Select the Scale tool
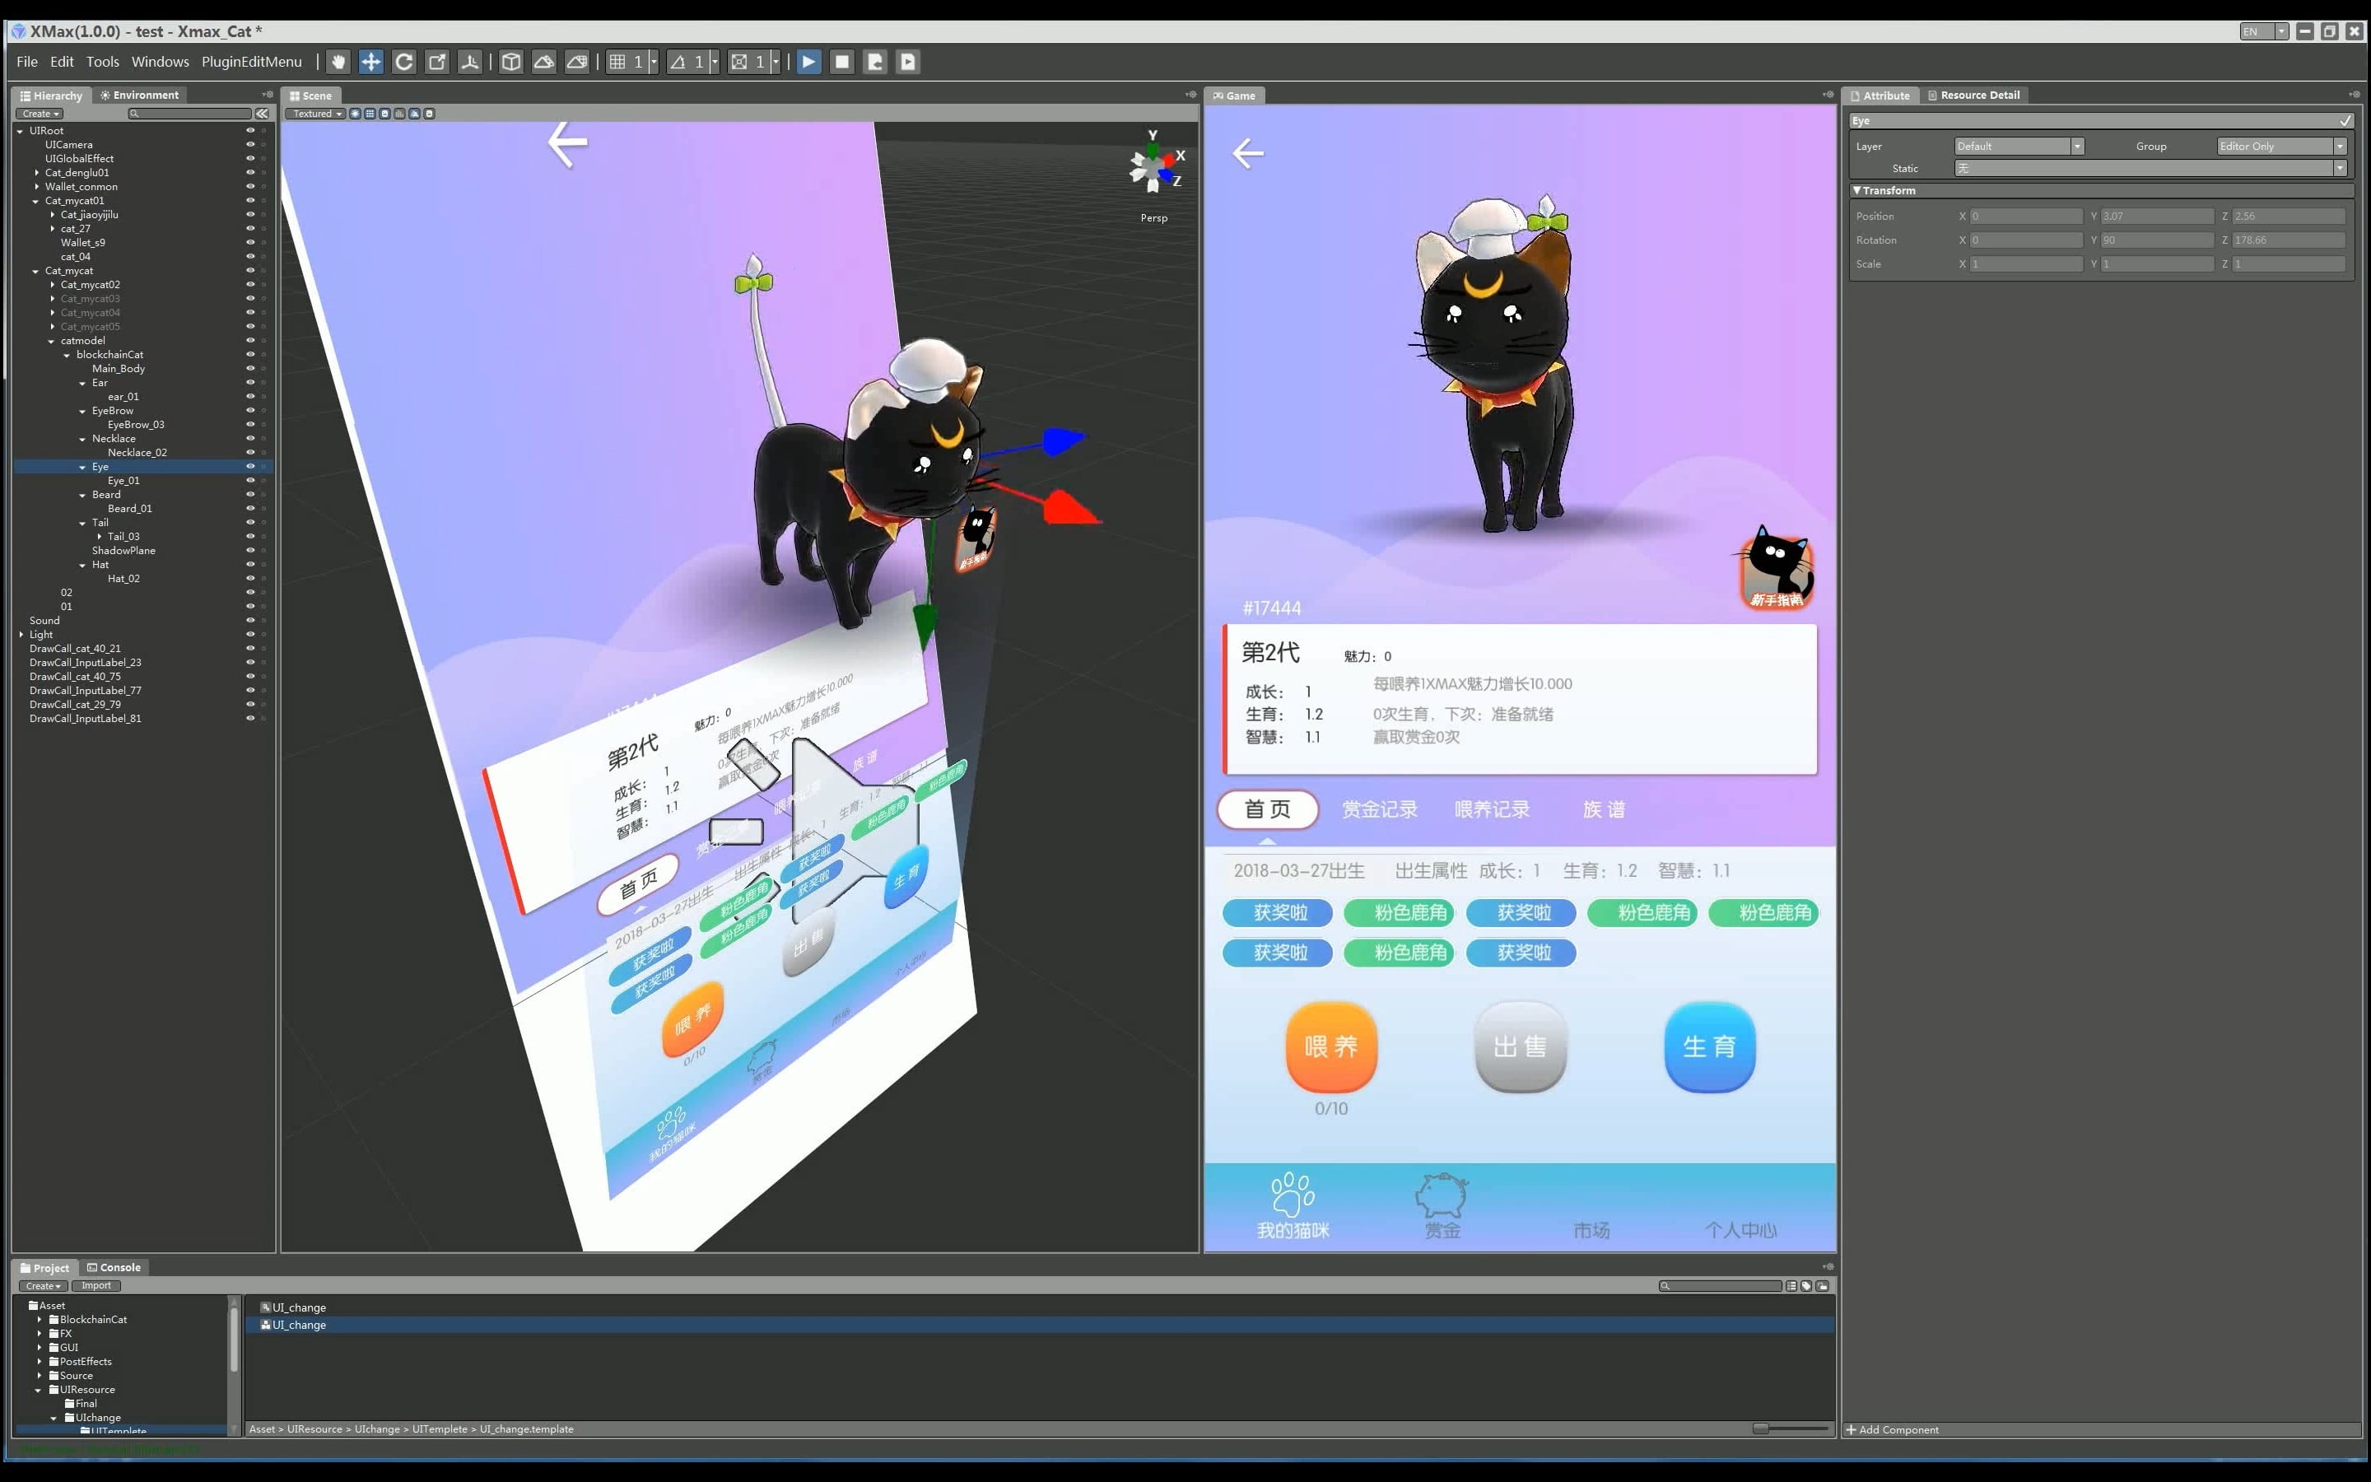 coord(437,62)
